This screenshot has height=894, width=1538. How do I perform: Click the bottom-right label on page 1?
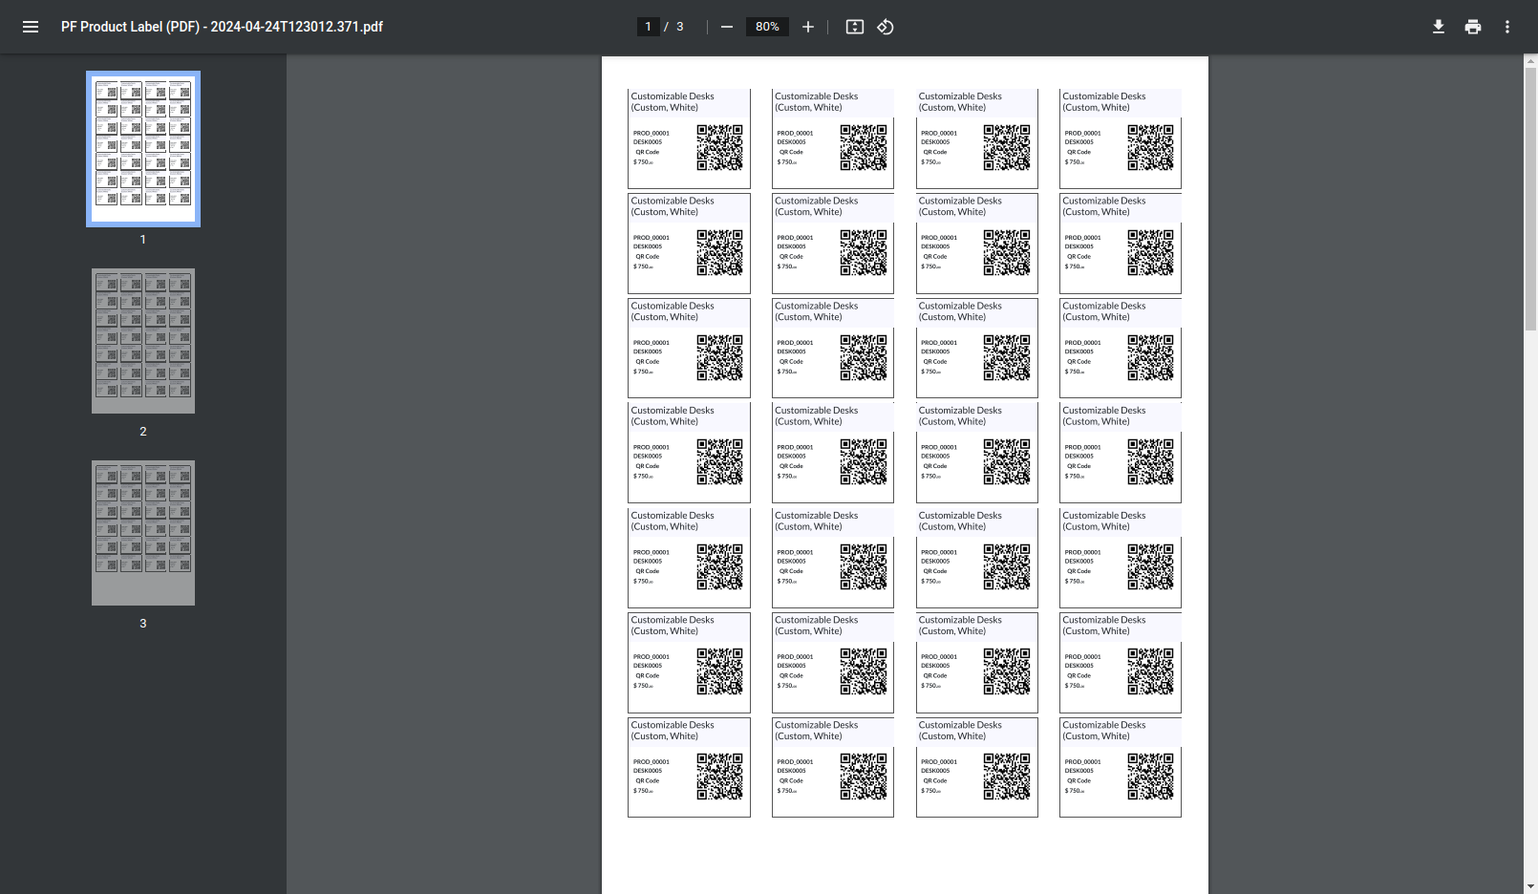(1119, 767)
